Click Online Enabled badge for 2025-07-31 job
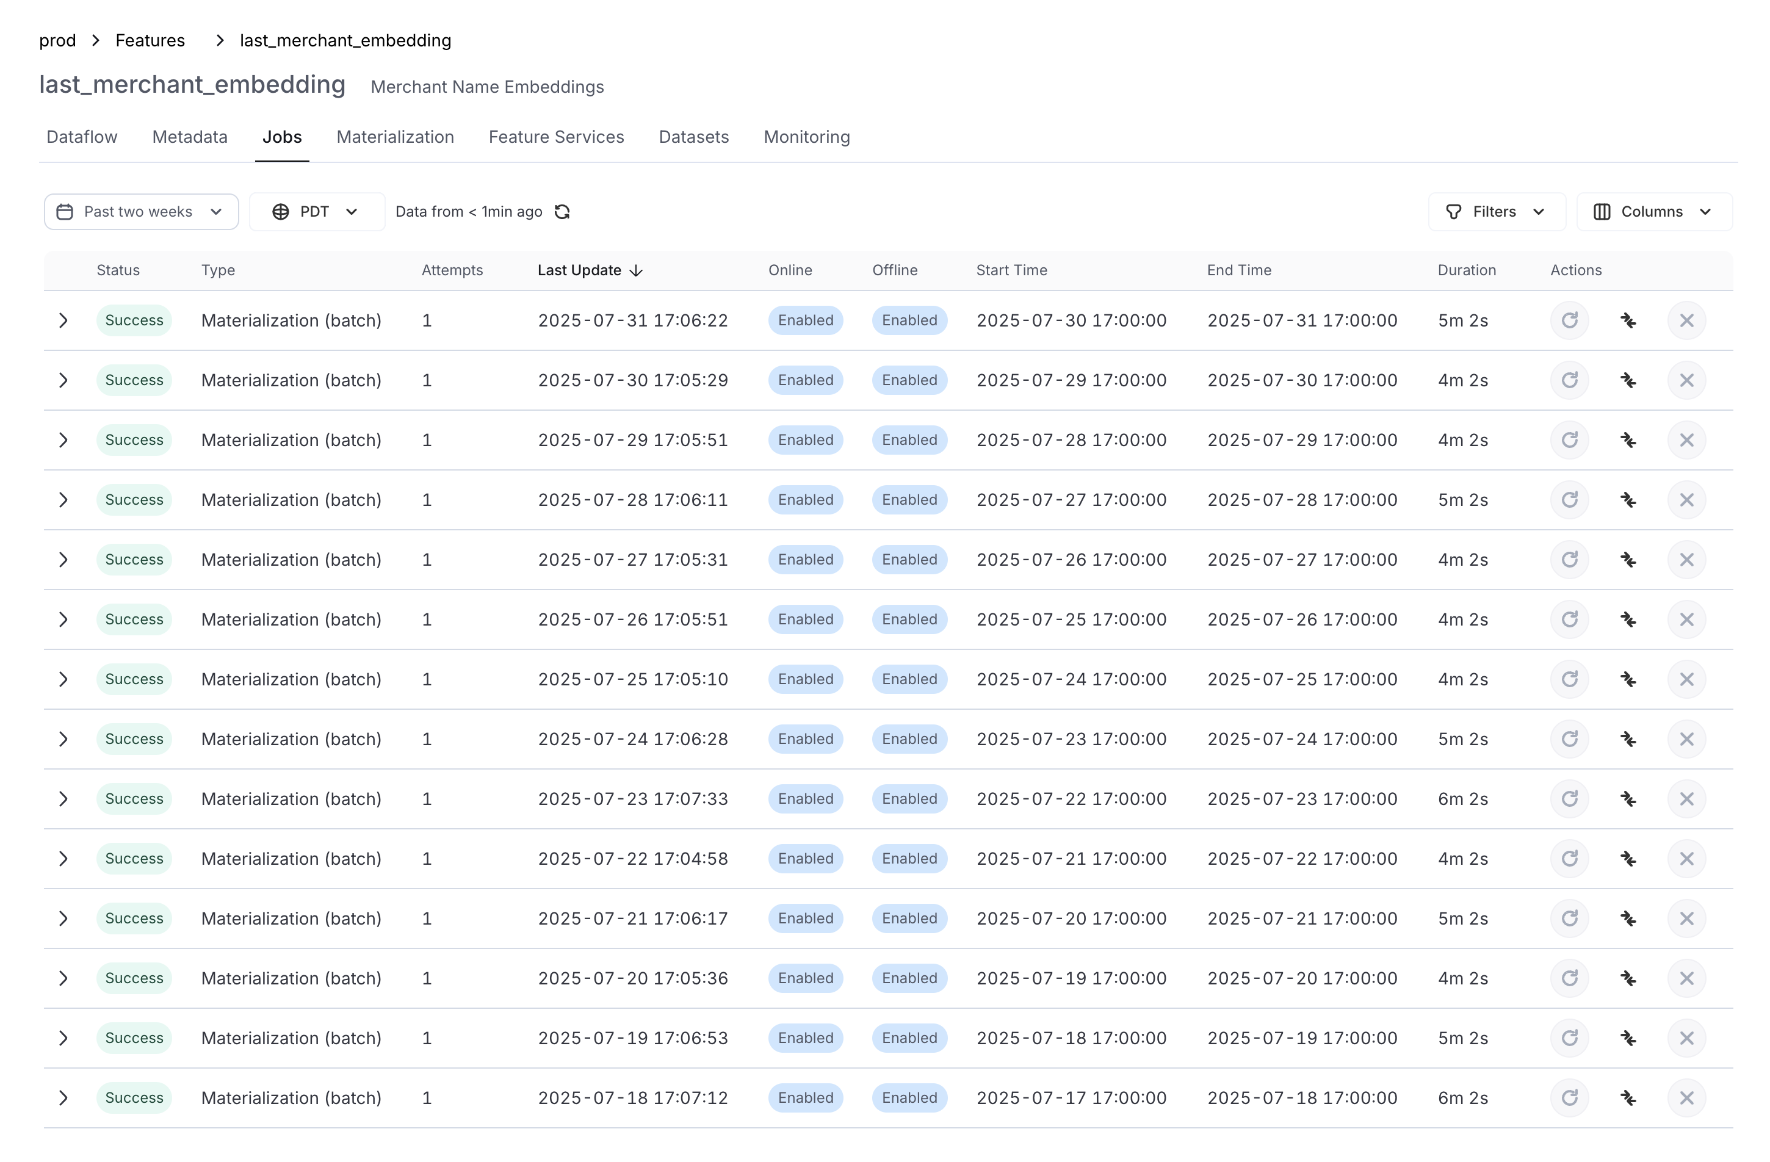This screenshot has width=1770, height=1162. coord(806,320)
